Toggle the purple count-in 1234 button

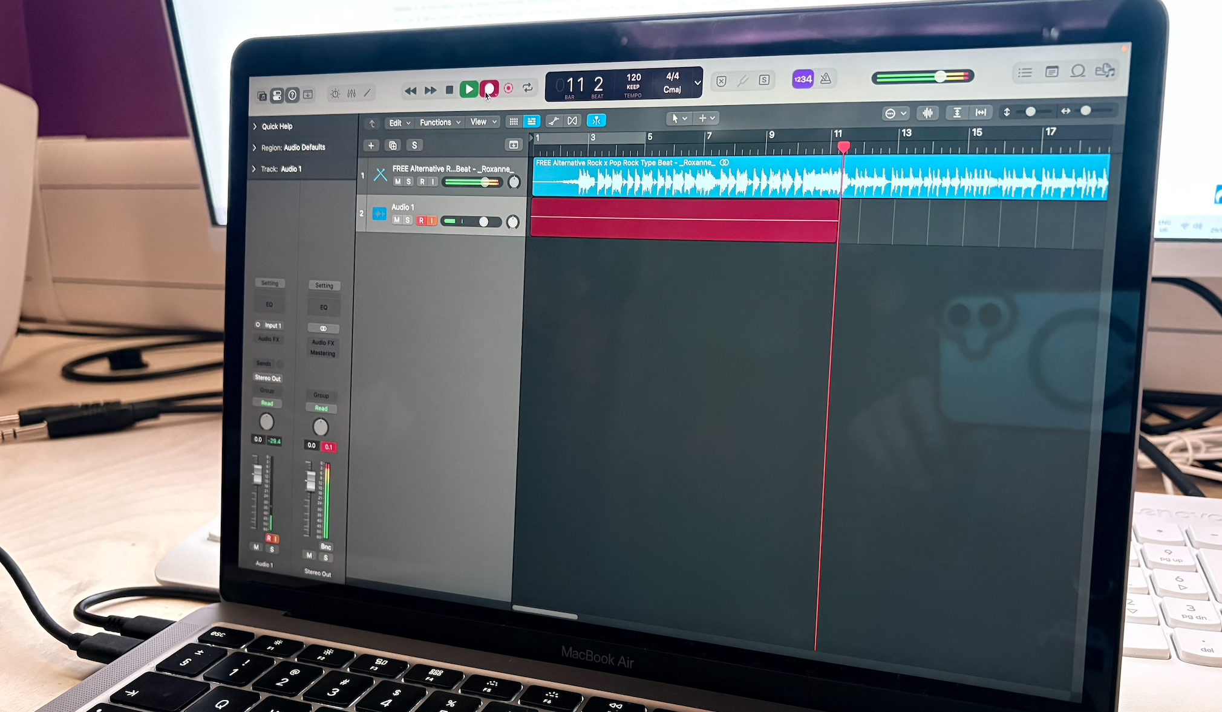pyautogui.click(x=803, y=79)
